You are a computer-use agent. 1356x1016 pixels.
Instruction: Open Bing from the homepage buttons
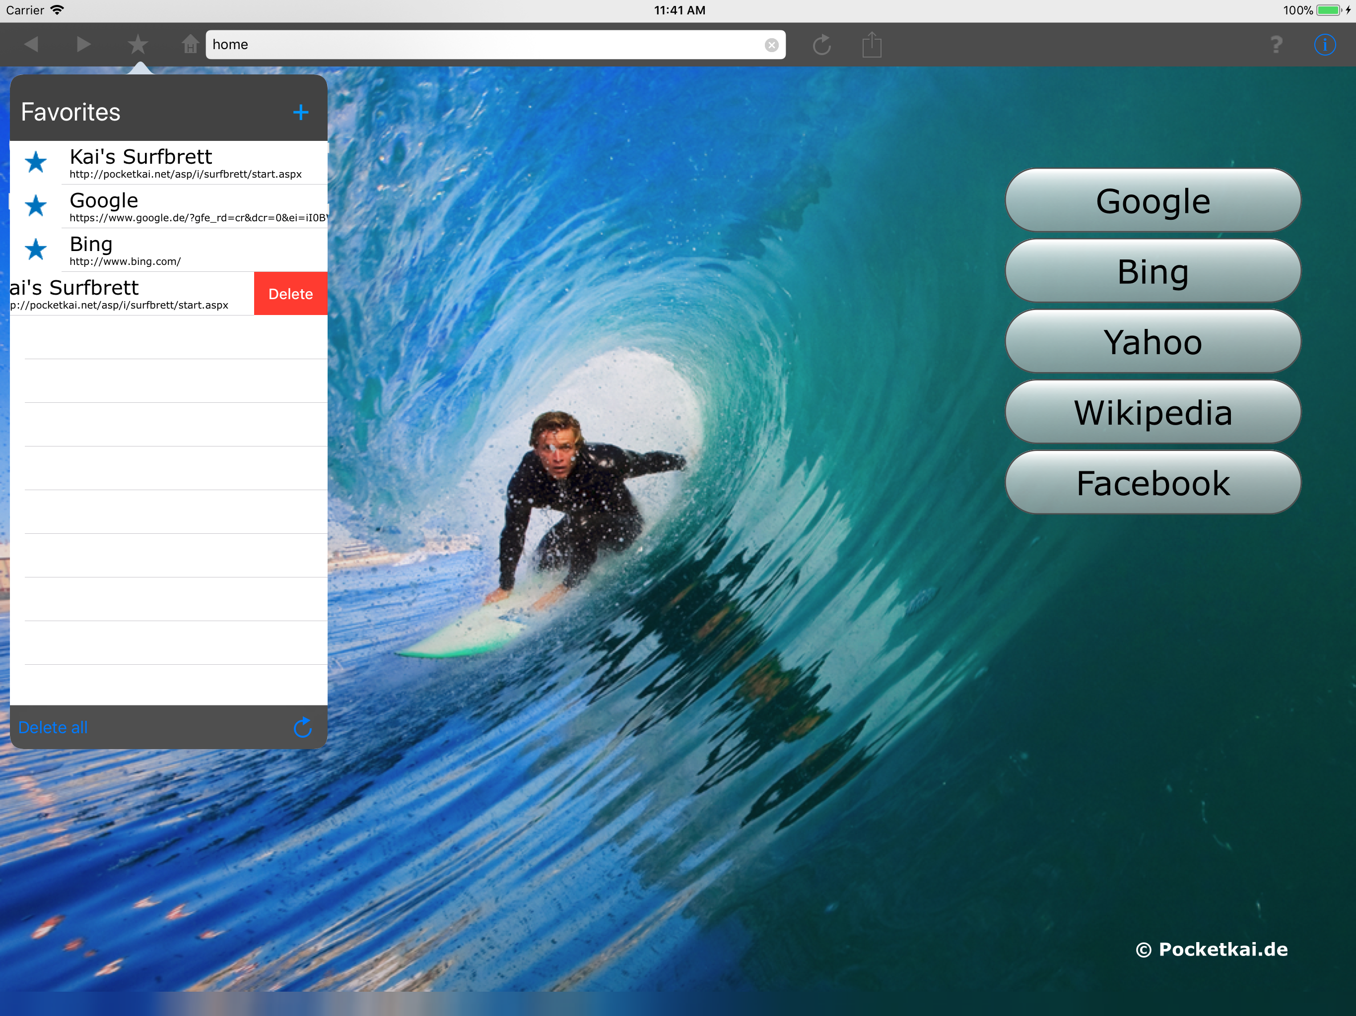click(x=1153, y=271)
